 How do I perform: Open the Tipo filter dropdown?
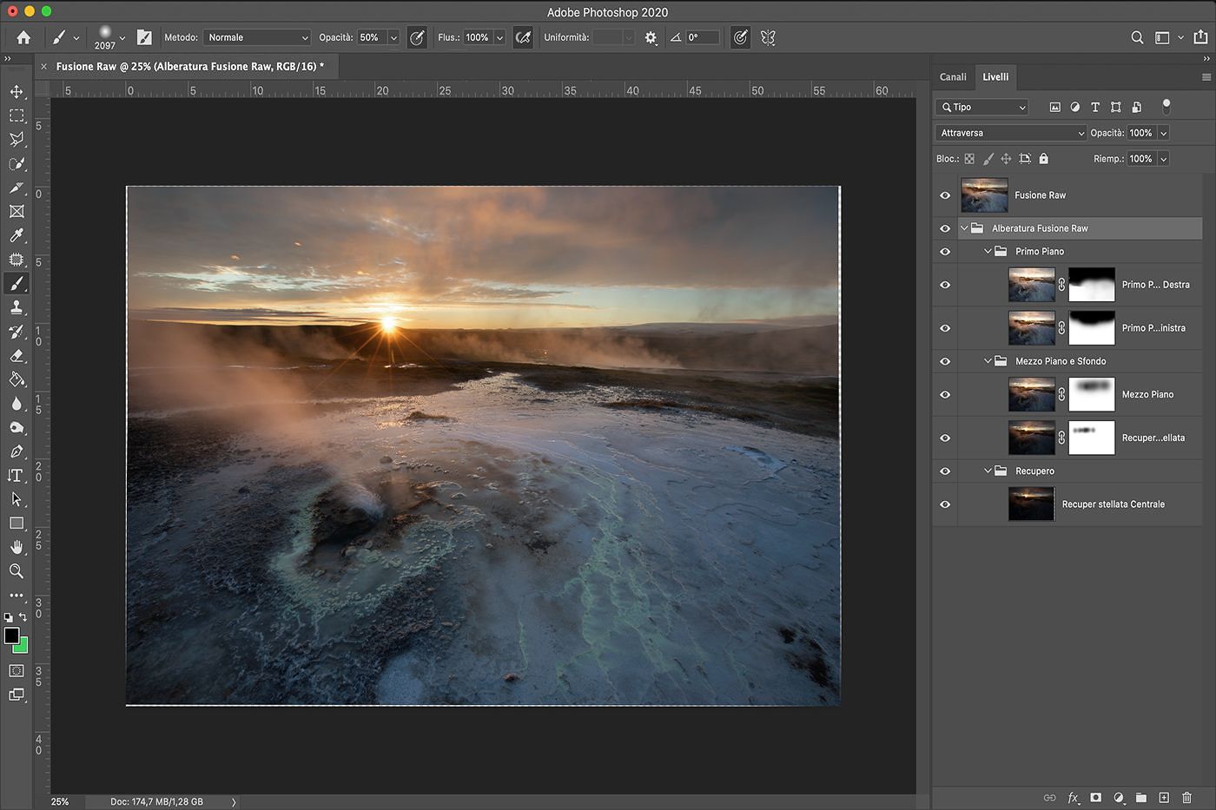[x=982, y=107]
